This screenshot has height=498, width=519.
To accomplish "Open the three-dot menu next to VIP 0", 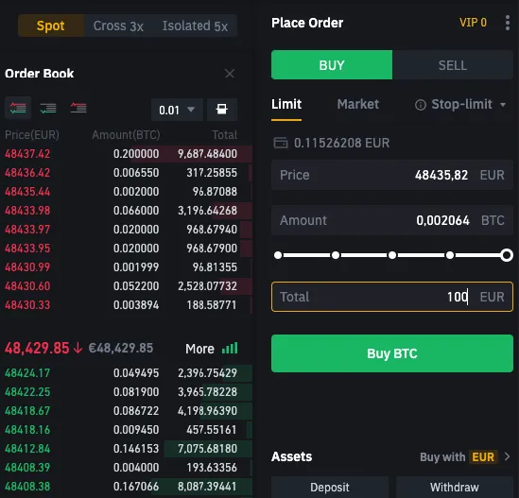I will (507, 23).
